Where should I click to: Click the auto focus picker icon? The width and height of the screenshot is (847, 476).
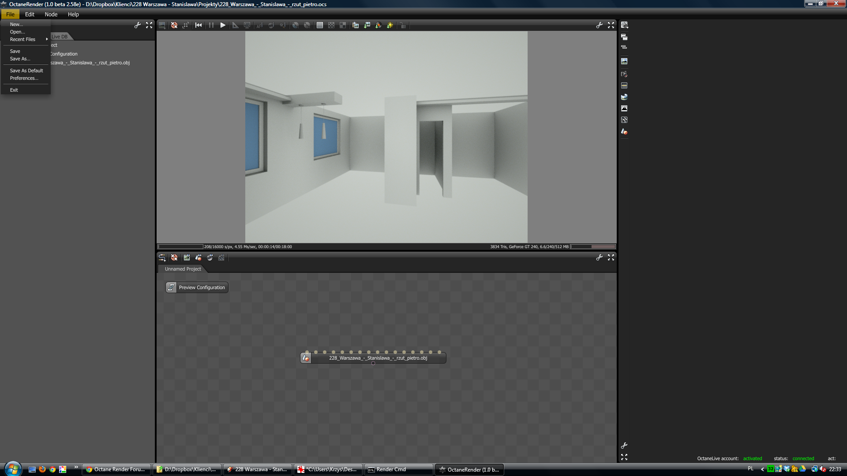click(x=259, y=25)
